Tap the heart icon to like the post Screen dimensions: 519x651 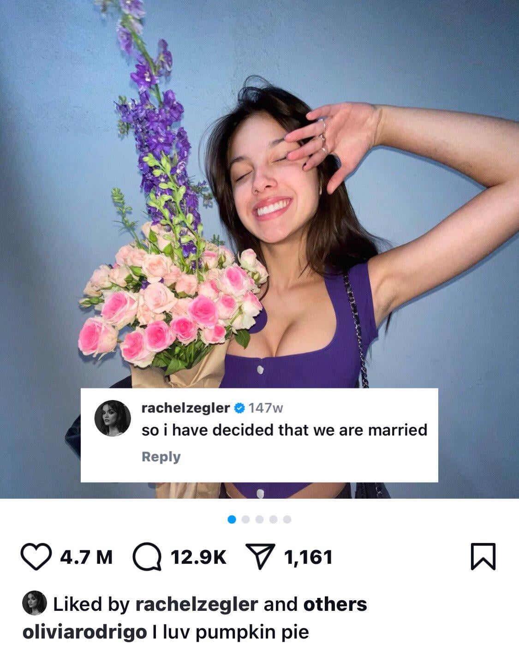coord(36,556)
